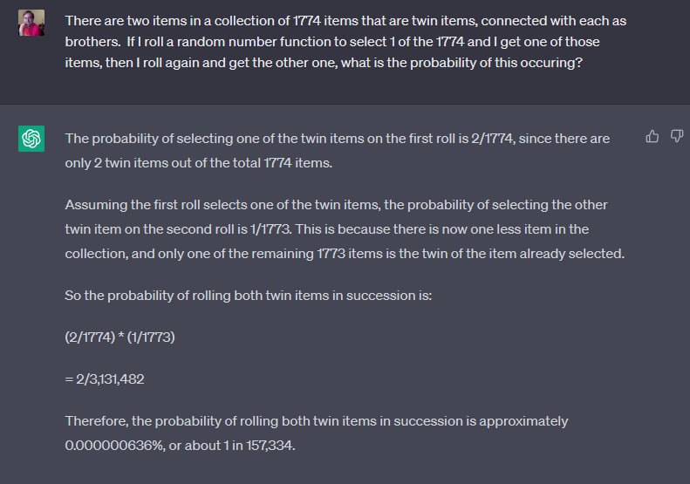
Task: Click the ChatGPT logo avatar
Action: point(31,139)
